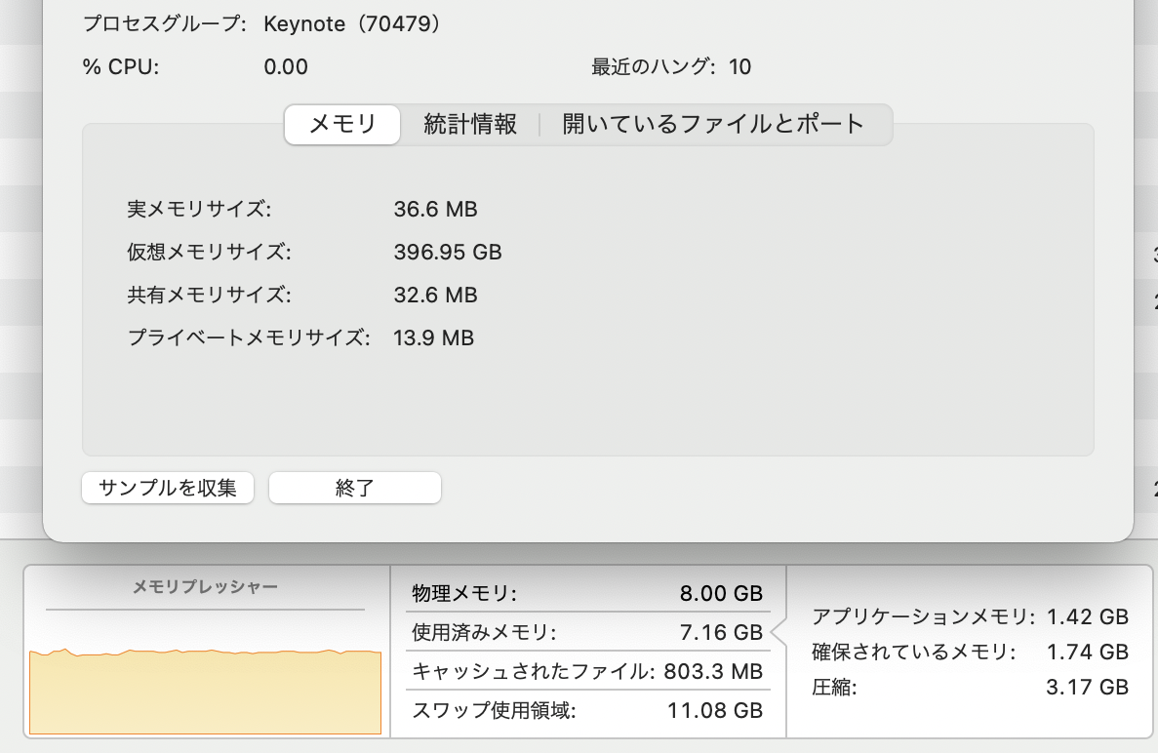
Task: Select the 使用済みメモリ 7.16 GB row
Action: pyautogui.click(x=587, y=632)
